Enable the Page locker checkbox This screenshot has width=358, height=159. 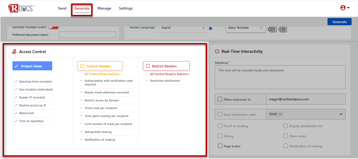point(220,146)
